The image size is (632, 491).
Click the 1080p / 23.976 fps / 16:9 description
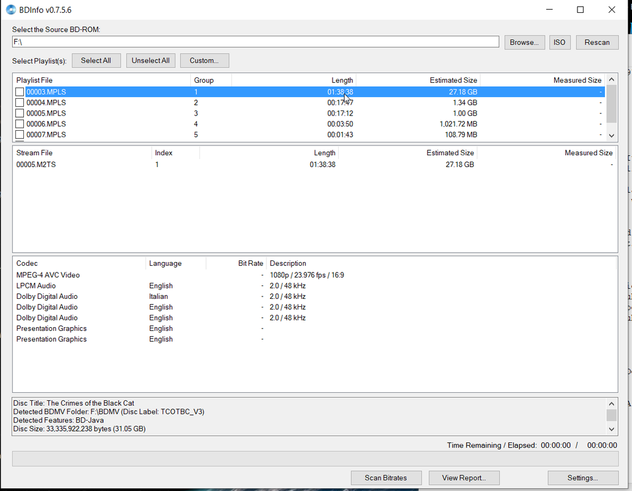tap(307, 275)
